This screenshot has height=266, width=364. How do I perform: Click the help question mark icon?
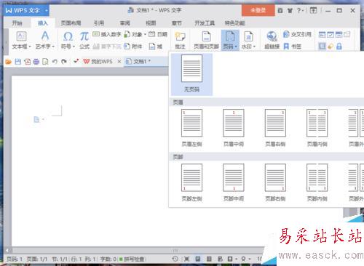point(300,10)
